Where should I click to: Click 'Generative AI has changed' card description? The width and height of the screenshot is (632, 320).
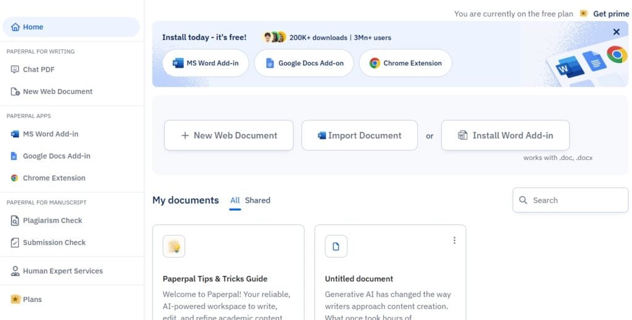click(388, 306)
